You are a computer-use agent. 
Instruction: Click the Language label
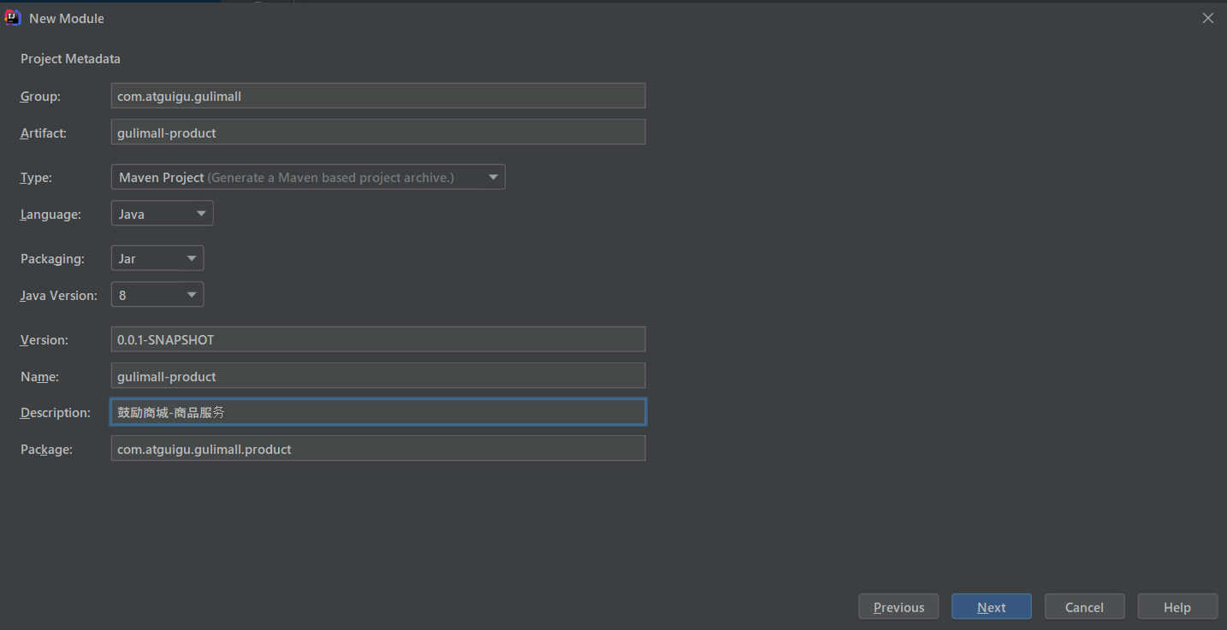pos(50,215)
